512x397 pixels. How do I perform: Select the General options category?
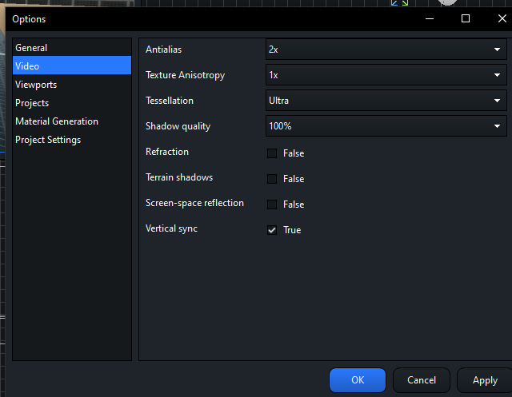coord(31,48)
